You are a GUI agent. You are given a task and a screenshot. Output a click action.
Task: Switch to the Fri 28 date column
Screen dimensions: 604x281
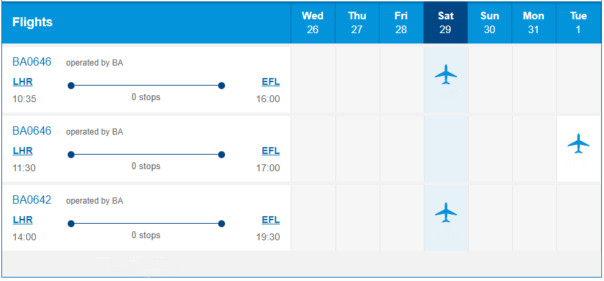click(401, 23)
